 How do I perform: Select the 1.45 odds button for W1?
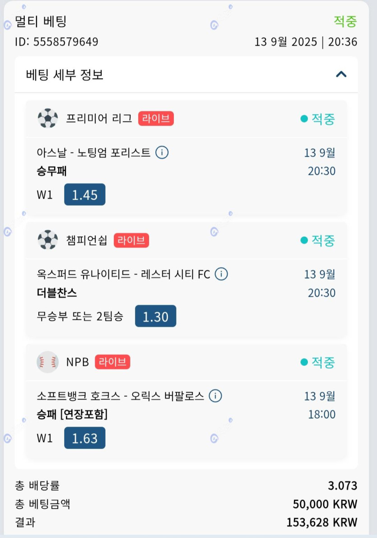tap(84, 195)
